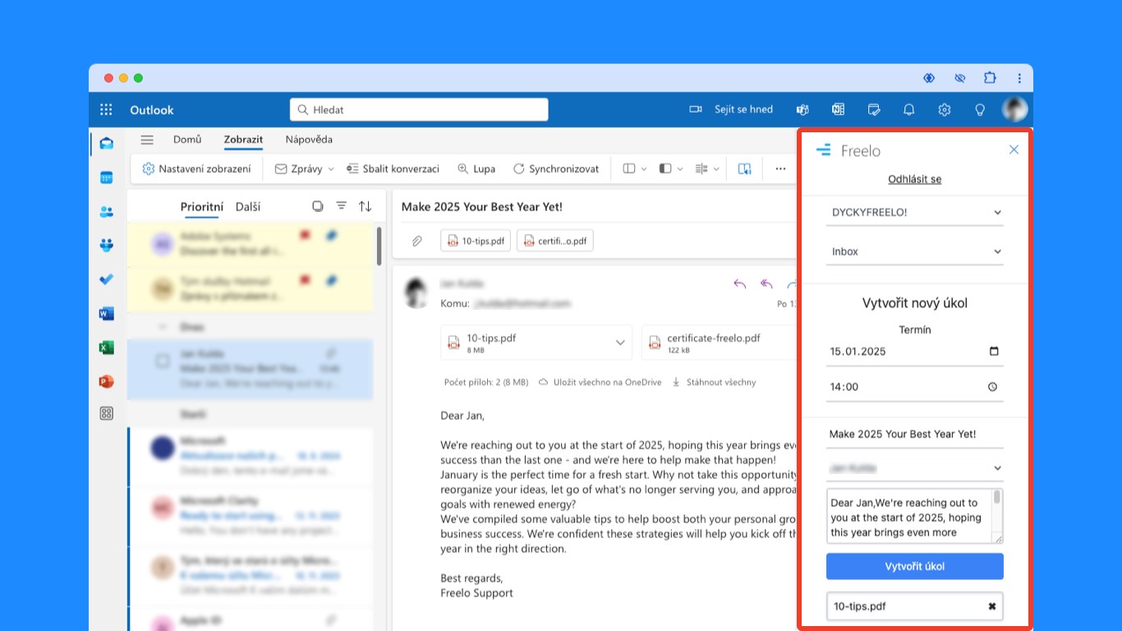Close the Freelo panel
Viewport: 1122px width, 631px height.
pos(1014,150)
